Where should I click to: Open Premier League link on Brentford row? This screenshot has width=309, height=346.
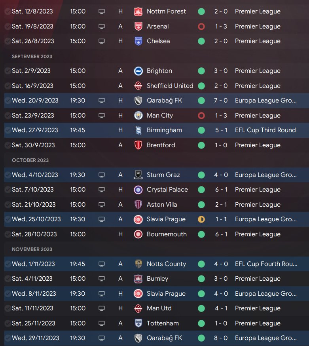coord(258,145)
